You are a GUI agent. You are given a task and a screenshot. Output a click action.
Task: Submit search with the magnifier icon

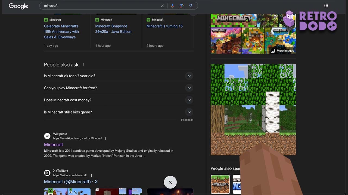click(191, 6)
